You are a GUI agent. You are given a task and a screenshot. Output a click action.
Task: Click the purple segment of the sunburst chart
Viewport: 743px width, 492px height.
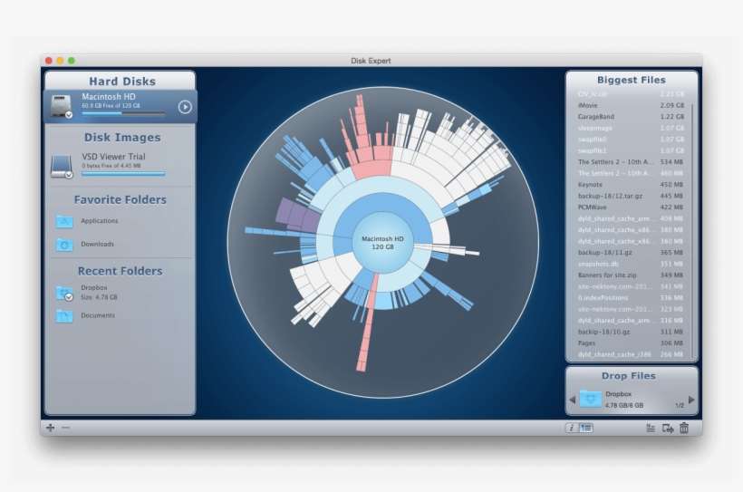tap(297, 214)
